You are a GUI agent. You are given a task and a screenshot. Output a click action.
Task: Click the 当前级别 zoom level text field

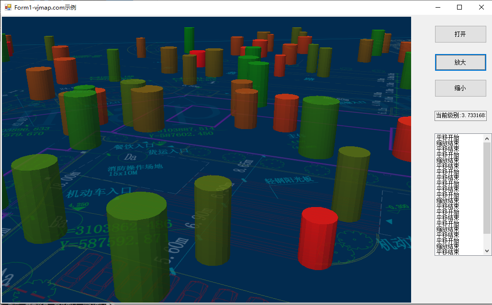click(x=460, y=116)
